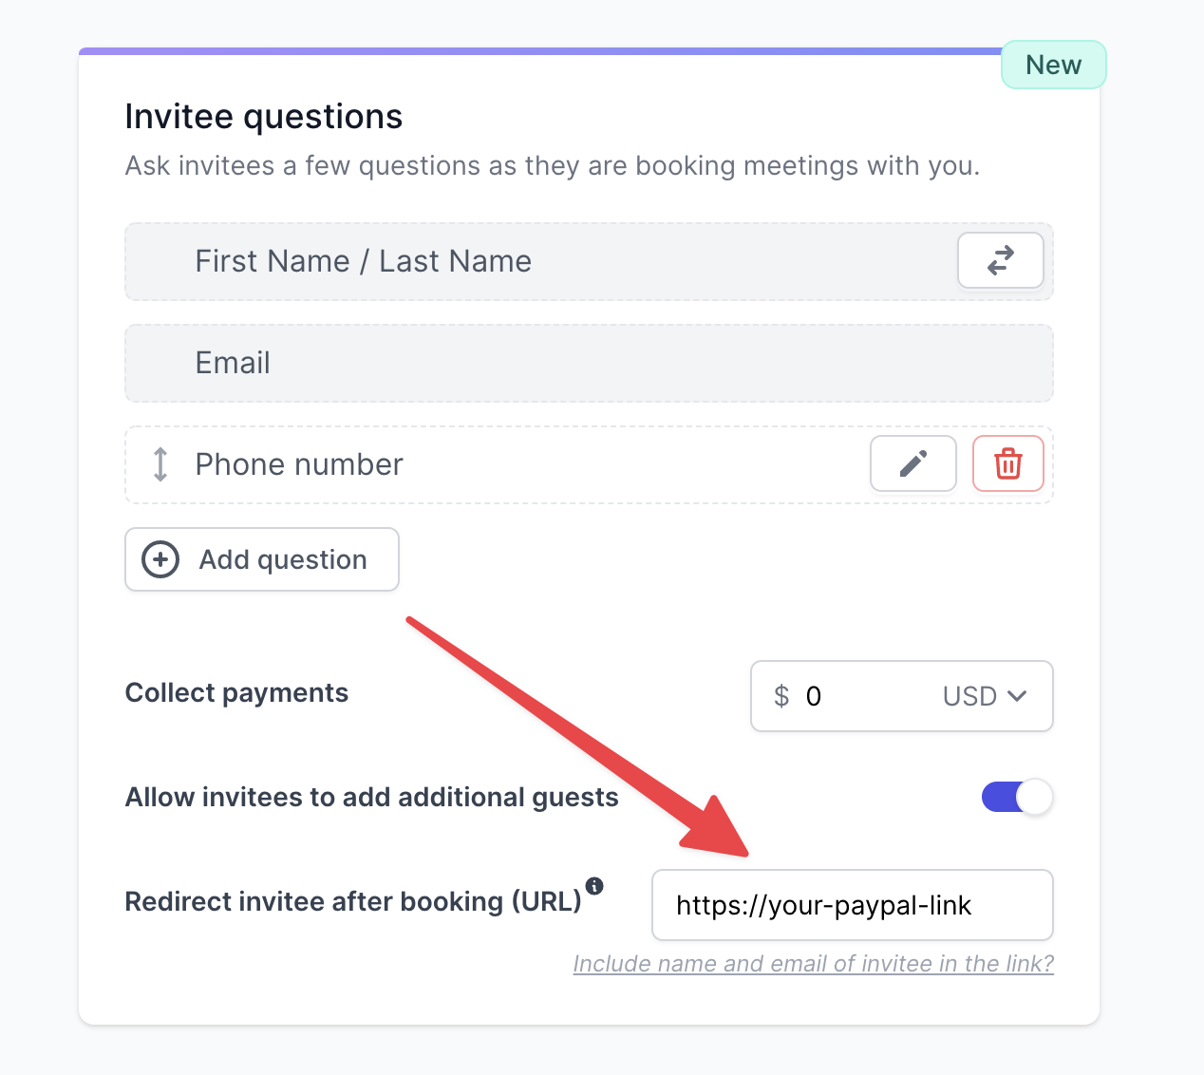Click the Collect payments label
Viewport: 1204px width, 1075px height.
(x=236, y=693)
